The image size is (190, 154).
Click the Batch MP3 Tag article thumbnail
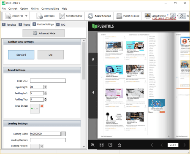(114, 70)
